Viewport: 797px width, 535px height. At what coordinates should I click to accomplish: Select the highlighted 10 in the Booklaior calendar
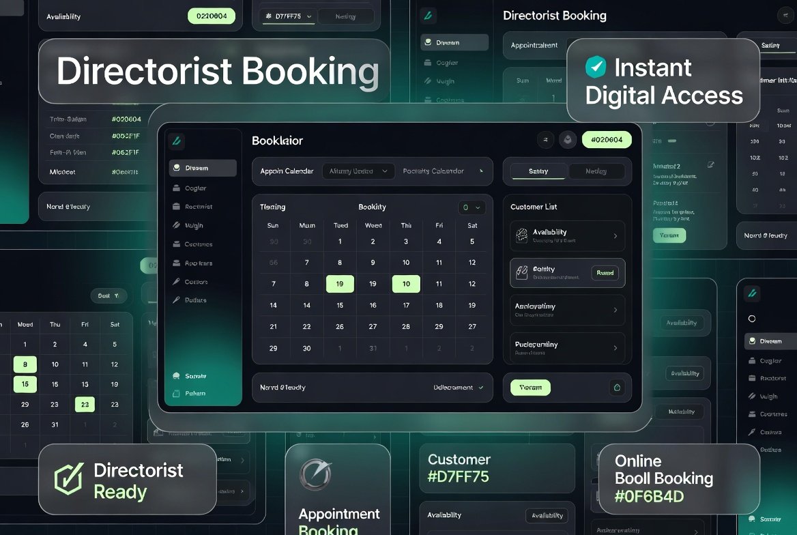(406, 284)
